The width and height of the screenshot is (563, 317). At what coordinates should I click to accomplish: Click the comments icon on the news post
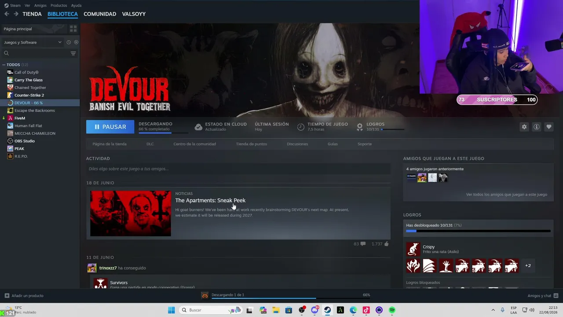(x=363, y=244)
